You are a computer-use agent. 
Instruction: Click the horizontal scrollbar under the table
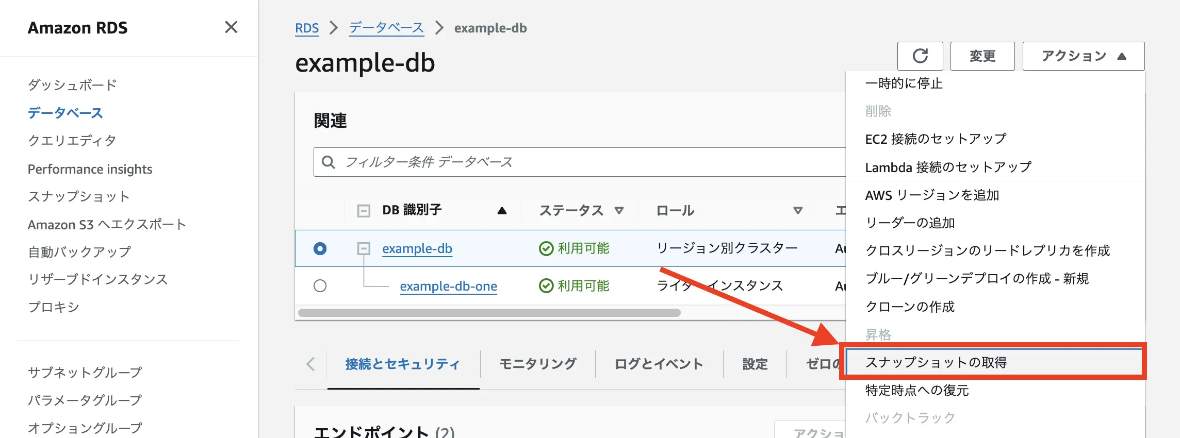[x=489, y=313]
